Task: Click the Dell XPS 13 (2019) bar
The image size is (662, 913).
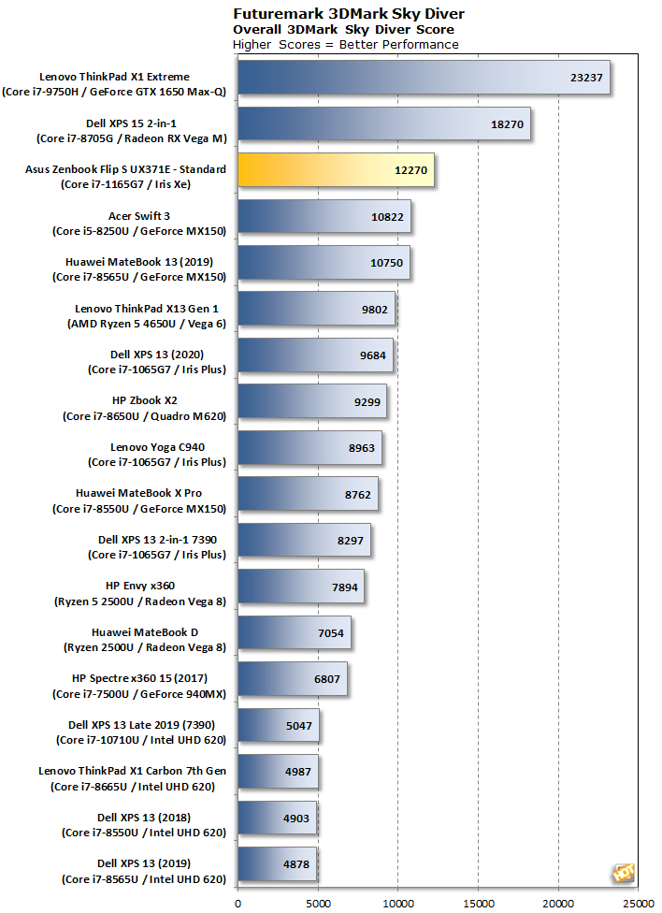Action: 277,864
